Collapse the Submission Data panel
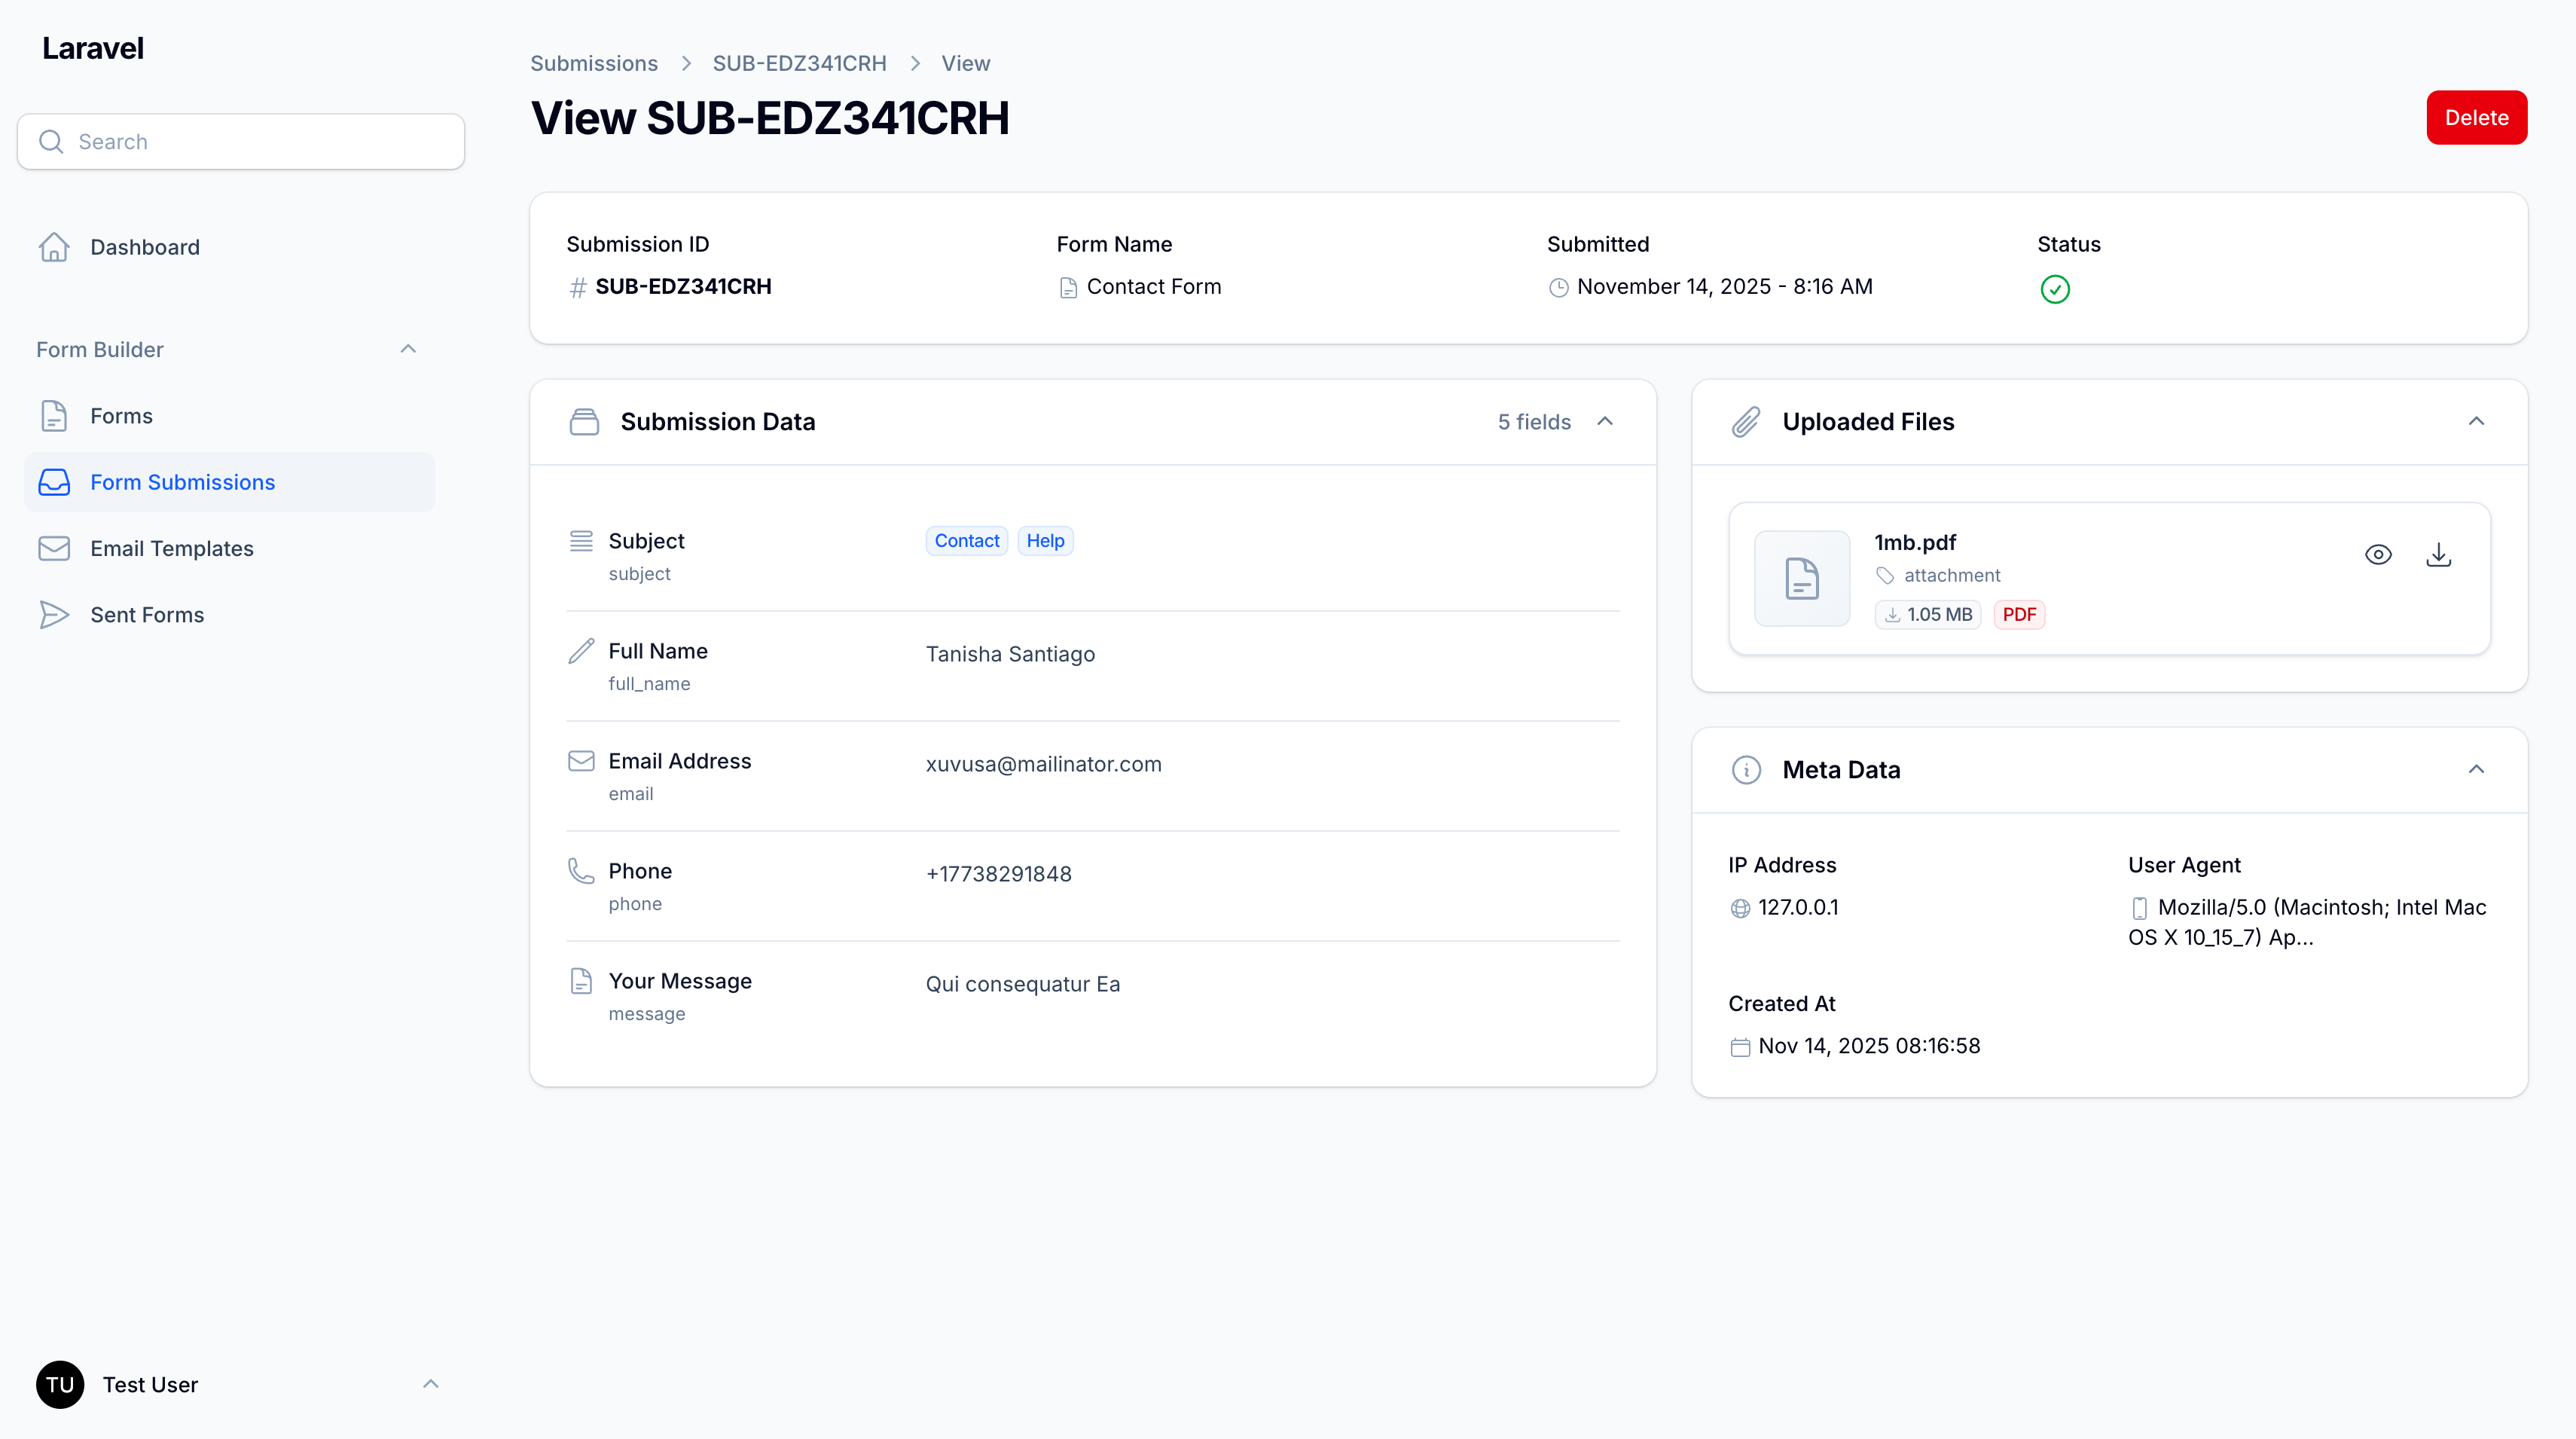The width and height of the screenshot is (2576, 1439). click(1606, 421)
